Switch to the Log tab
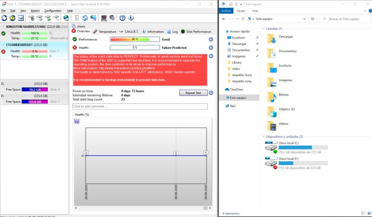Screen dimensions: 372x217 (x=173, y=32)
